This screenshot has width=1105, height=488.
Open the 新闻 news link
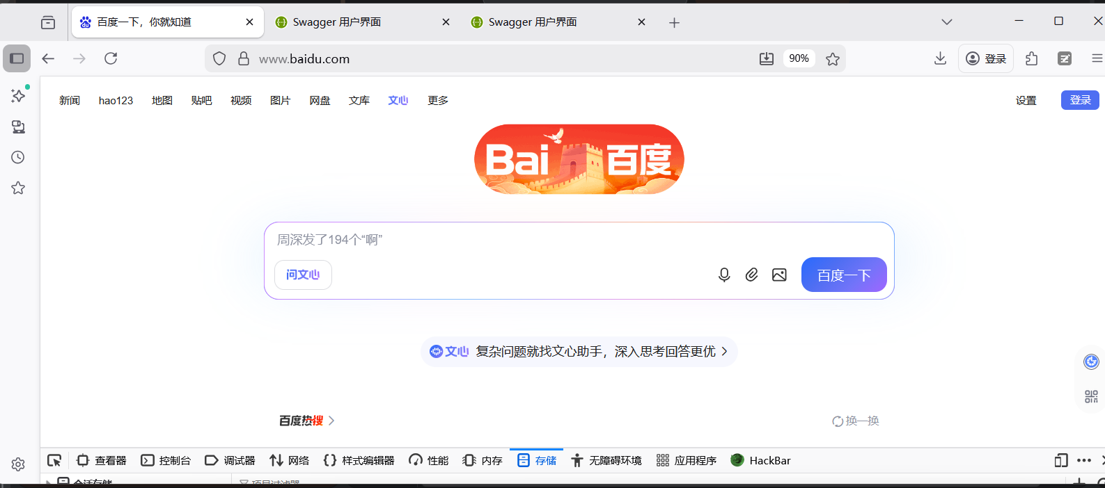pos(70,101)
